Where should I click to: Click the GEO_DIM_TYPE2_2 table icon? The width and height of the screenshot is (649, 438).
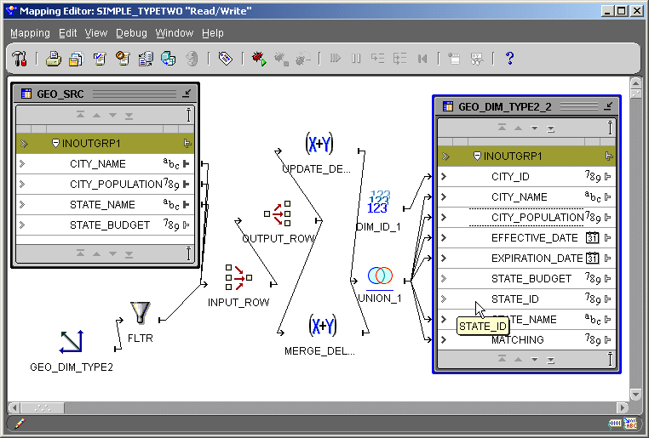pyautogui.click(x=448, y=106)
